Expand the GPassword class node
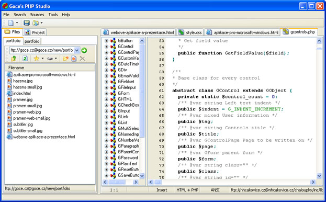This screenshot has width=326, height=202. coord(106,158)
